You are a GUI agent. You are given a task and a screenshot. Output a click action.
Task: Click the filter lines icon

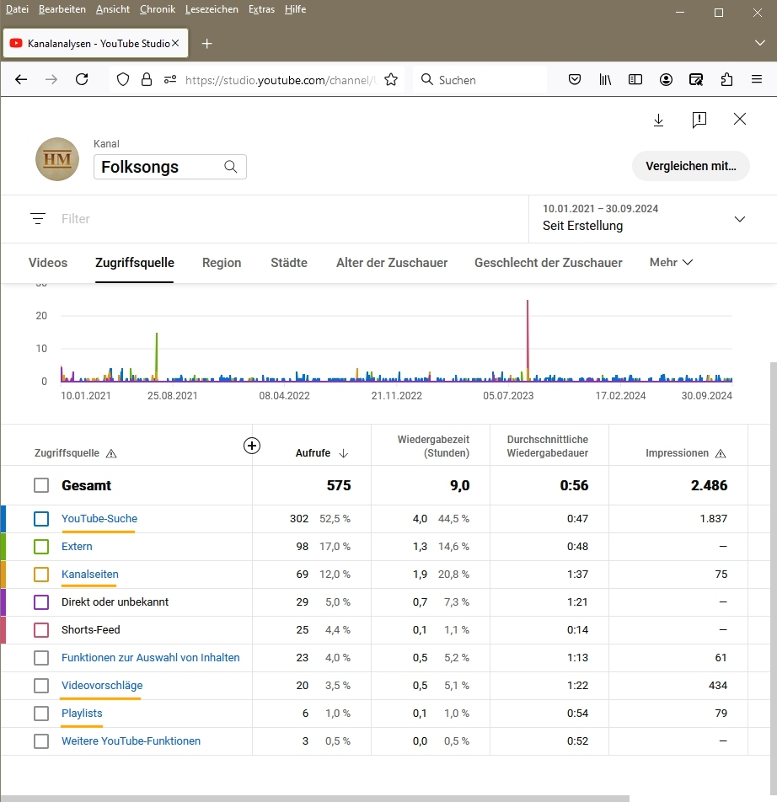pos(38,219)
